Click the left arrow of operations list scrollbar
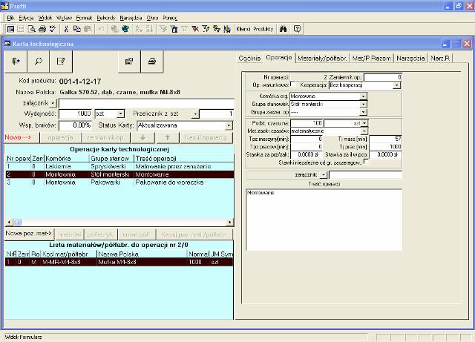The width and height of the screenshot is (475, 342). 9,223
